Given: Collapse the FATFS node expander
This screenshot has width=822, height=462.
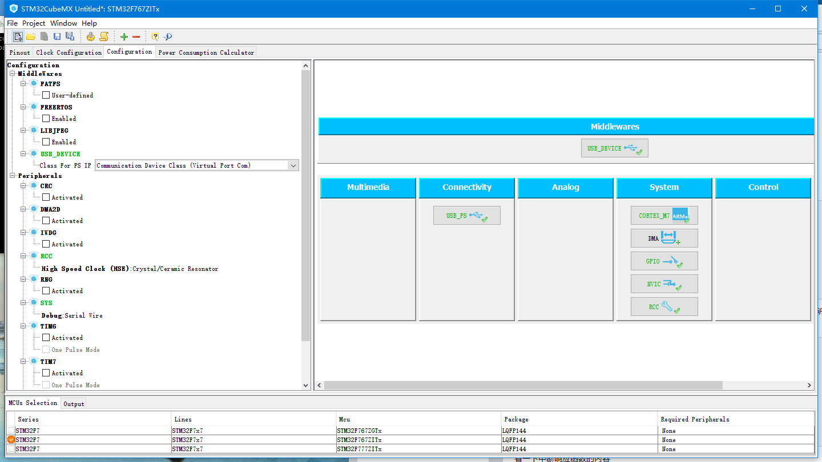Looking at the screenshot, I should point(24,84).
